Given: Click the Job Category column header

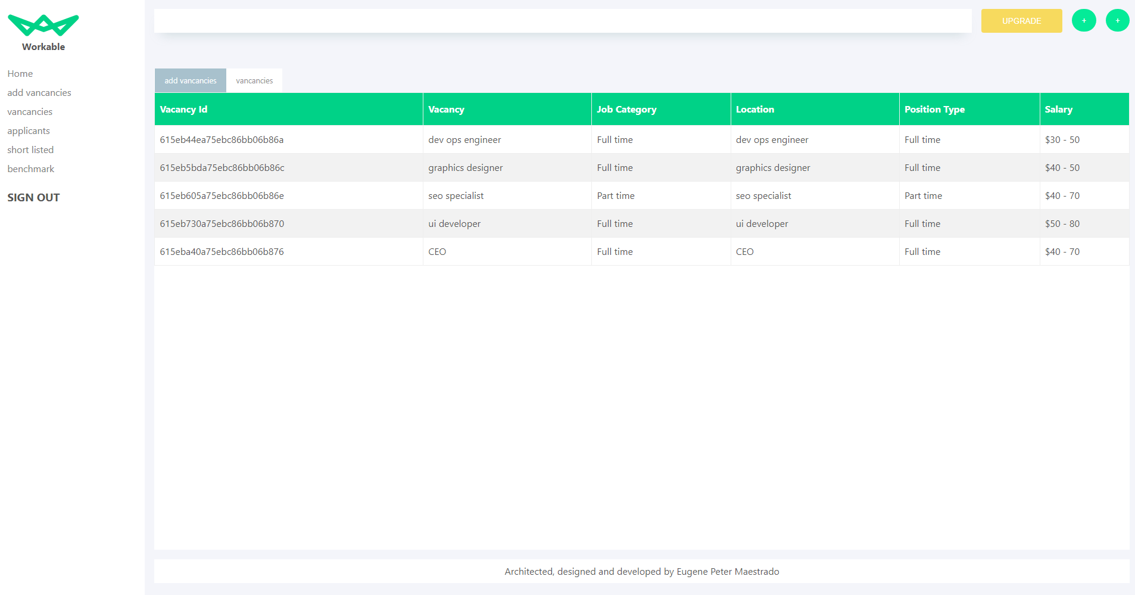Looking at the screenshot, I should (661, 109).
